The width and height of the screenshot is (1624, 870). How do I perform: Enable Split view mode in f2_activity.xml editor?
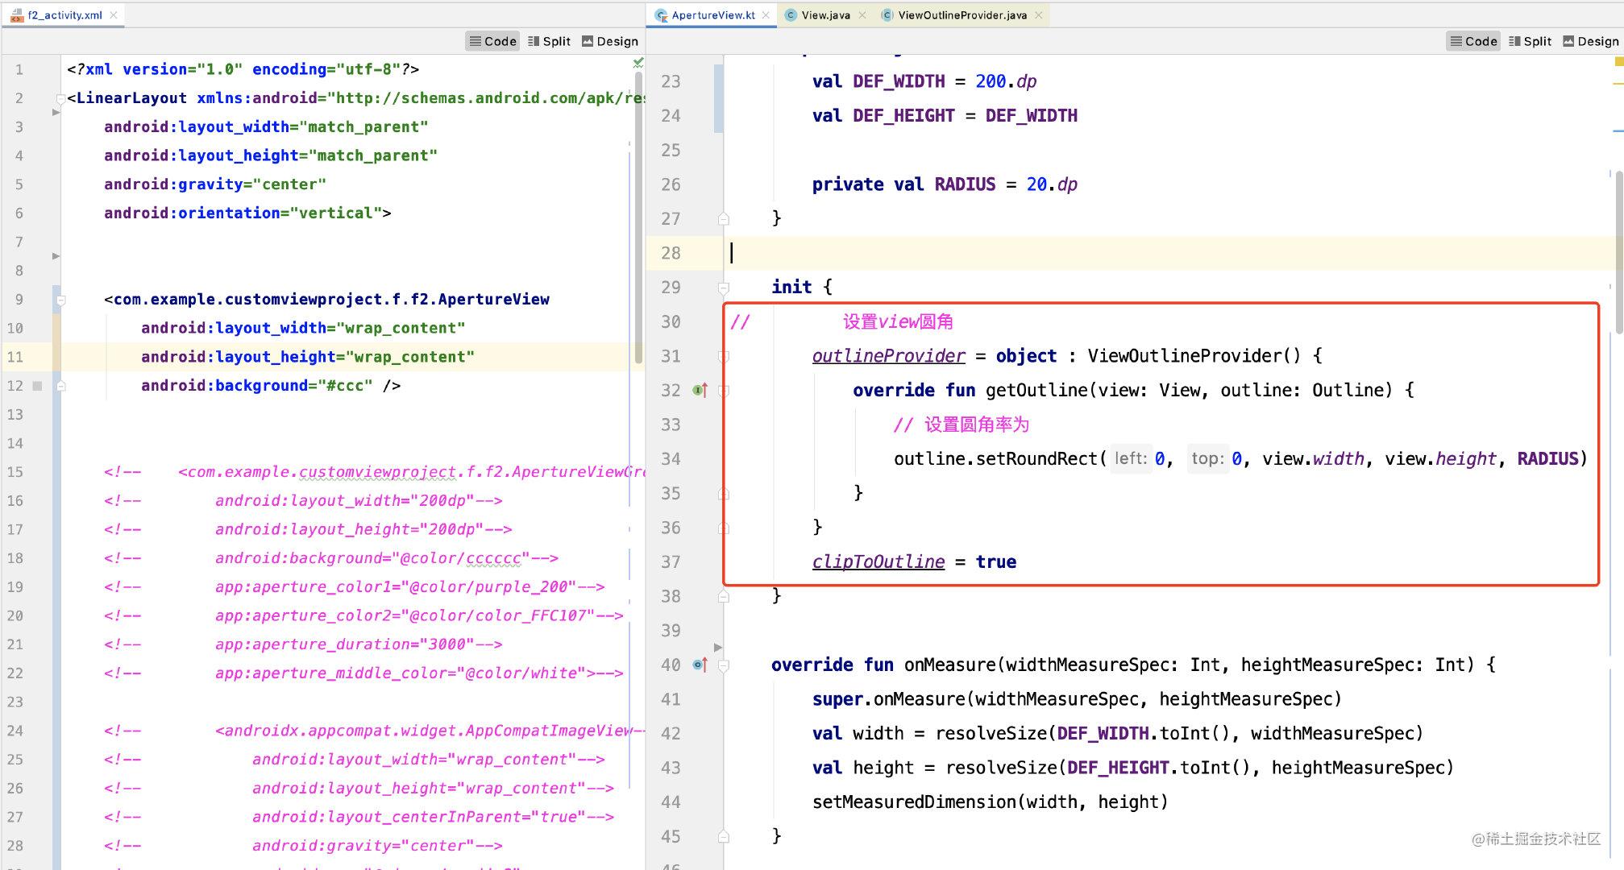[549, 41]
